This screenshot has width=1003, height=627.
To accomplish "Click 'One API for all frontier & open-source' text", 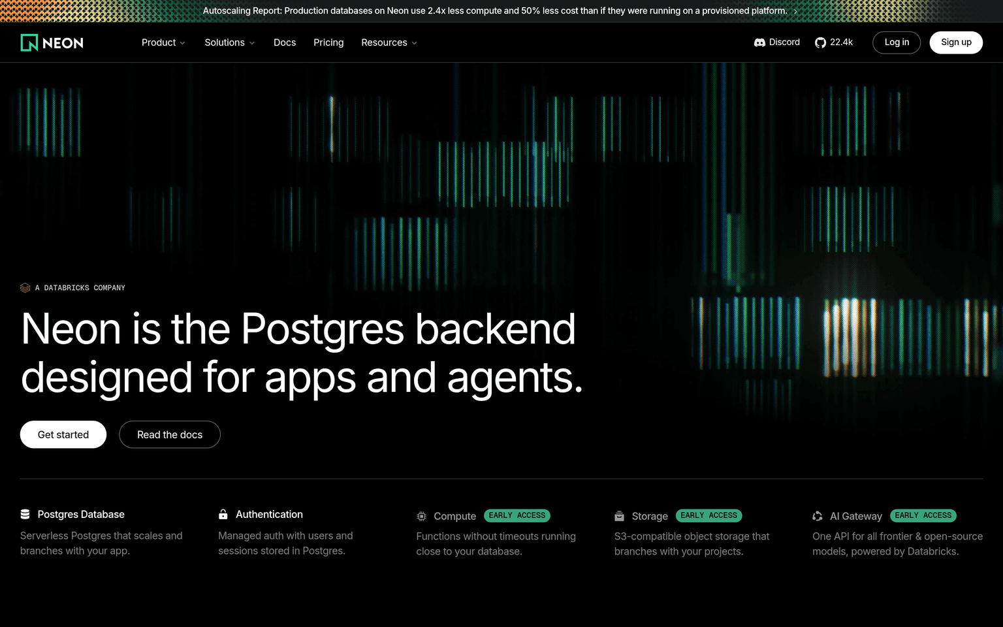I will [897, 536].
